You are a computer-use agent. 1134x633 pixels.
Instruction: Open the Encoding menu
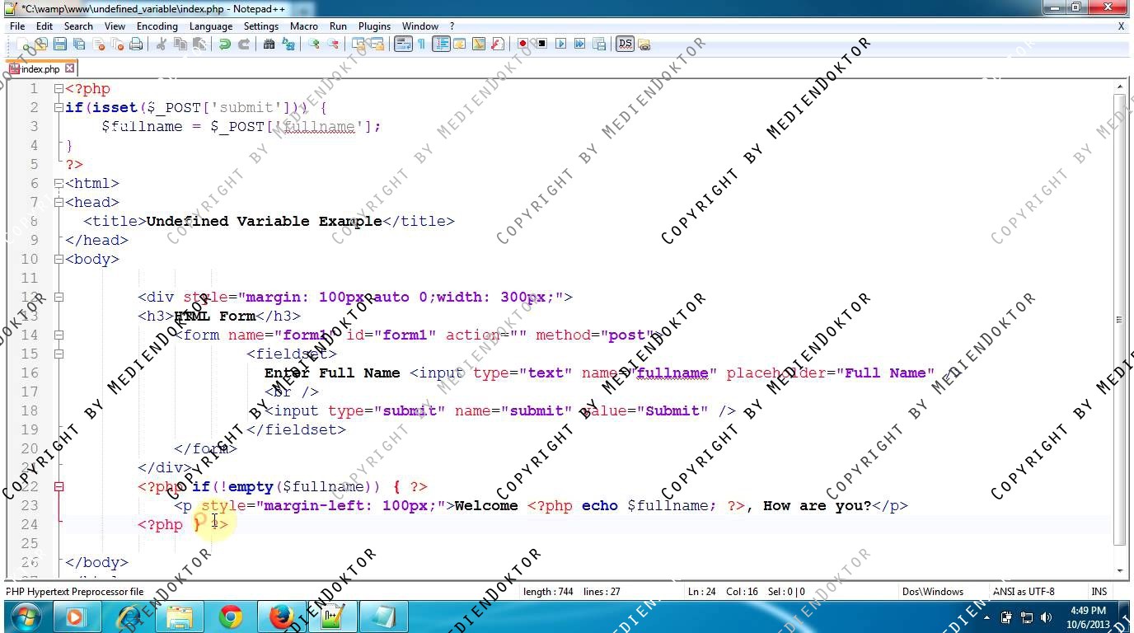click(x=157, y=26)
